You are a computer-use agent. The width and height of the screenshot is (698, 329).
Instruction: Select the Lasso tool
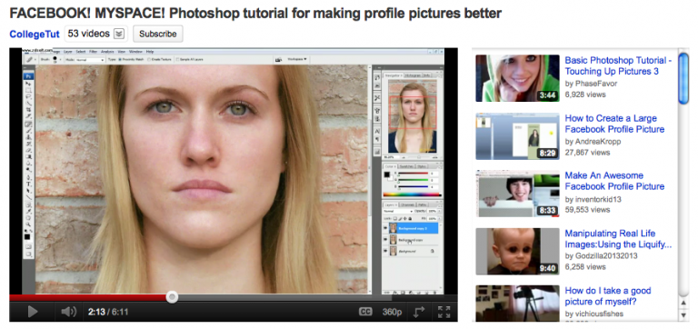point(28,96)
